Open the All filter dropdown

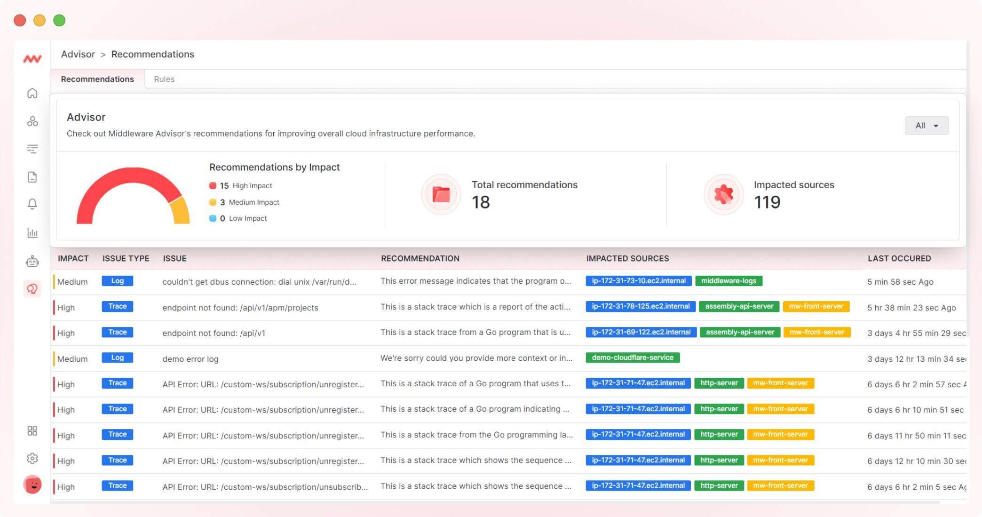[927, 126]
